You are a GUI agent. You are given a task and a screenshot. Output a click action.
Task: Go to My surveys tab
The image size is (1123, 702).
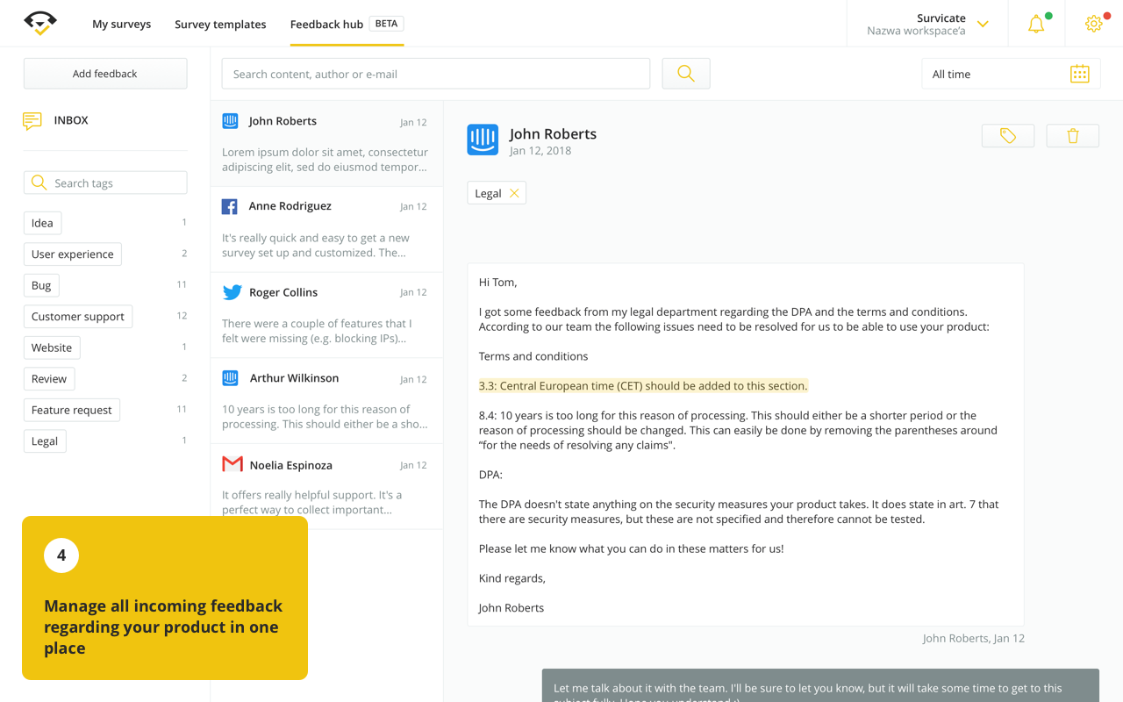(x=121, y=24)
